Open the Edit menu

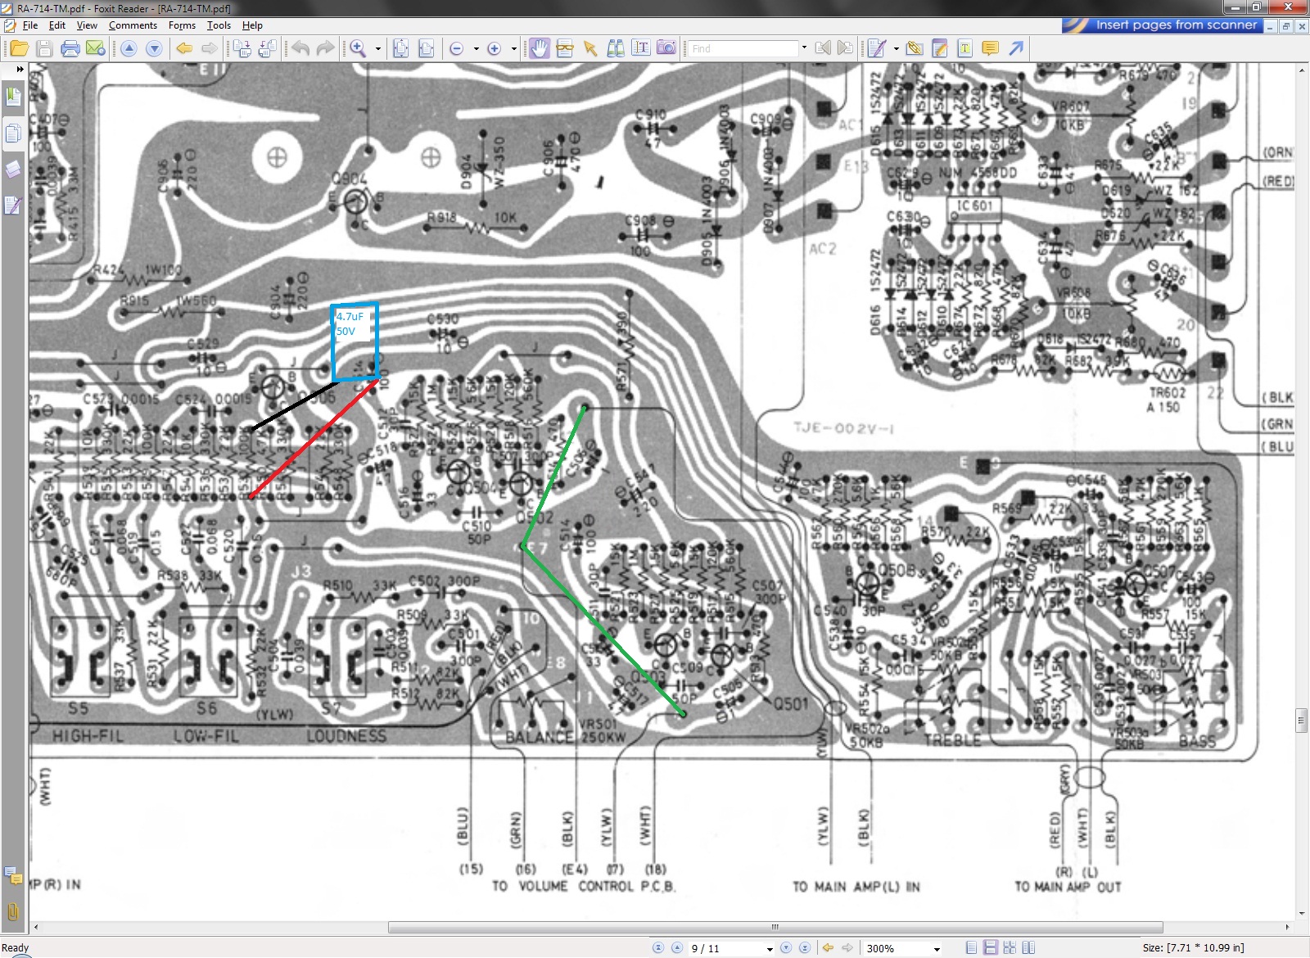[x=57, y=25]
